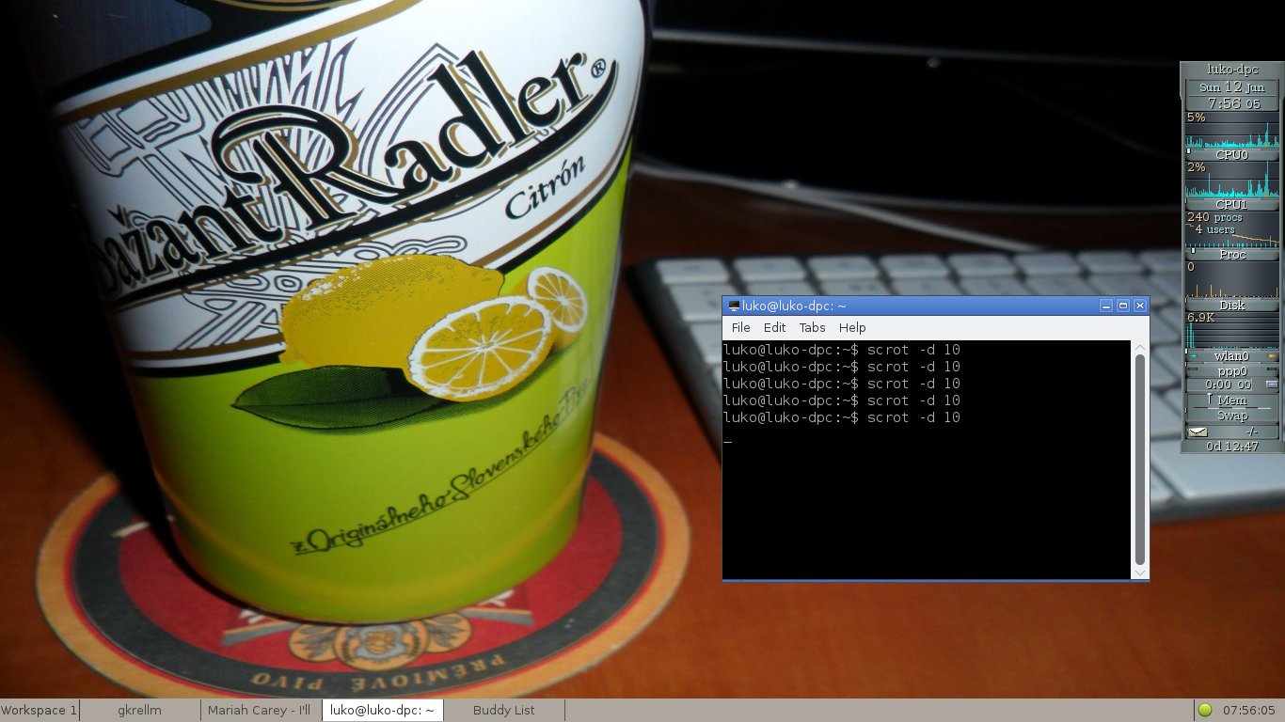
Task: Select Workspace 1 in the taskbar pager
Action: click(40, 710)
